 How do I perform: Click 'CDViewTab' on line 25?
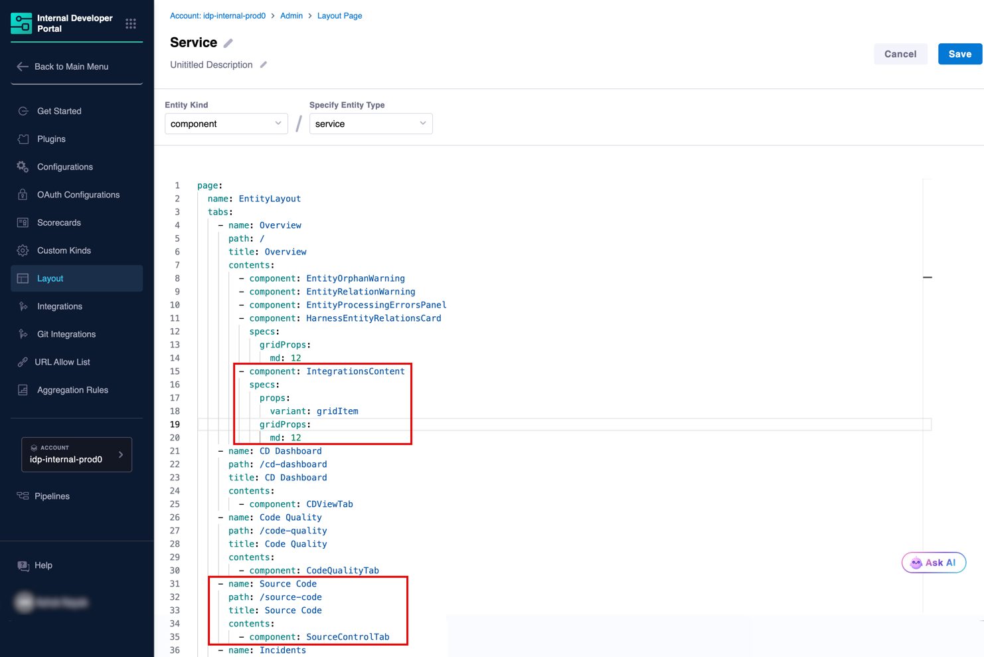(329, 504)
